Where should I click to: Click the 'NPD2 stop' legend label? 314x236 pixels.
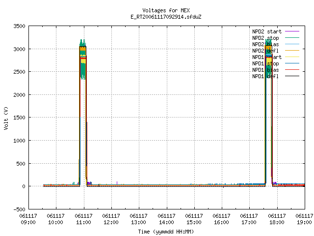[x=265, y=38]
